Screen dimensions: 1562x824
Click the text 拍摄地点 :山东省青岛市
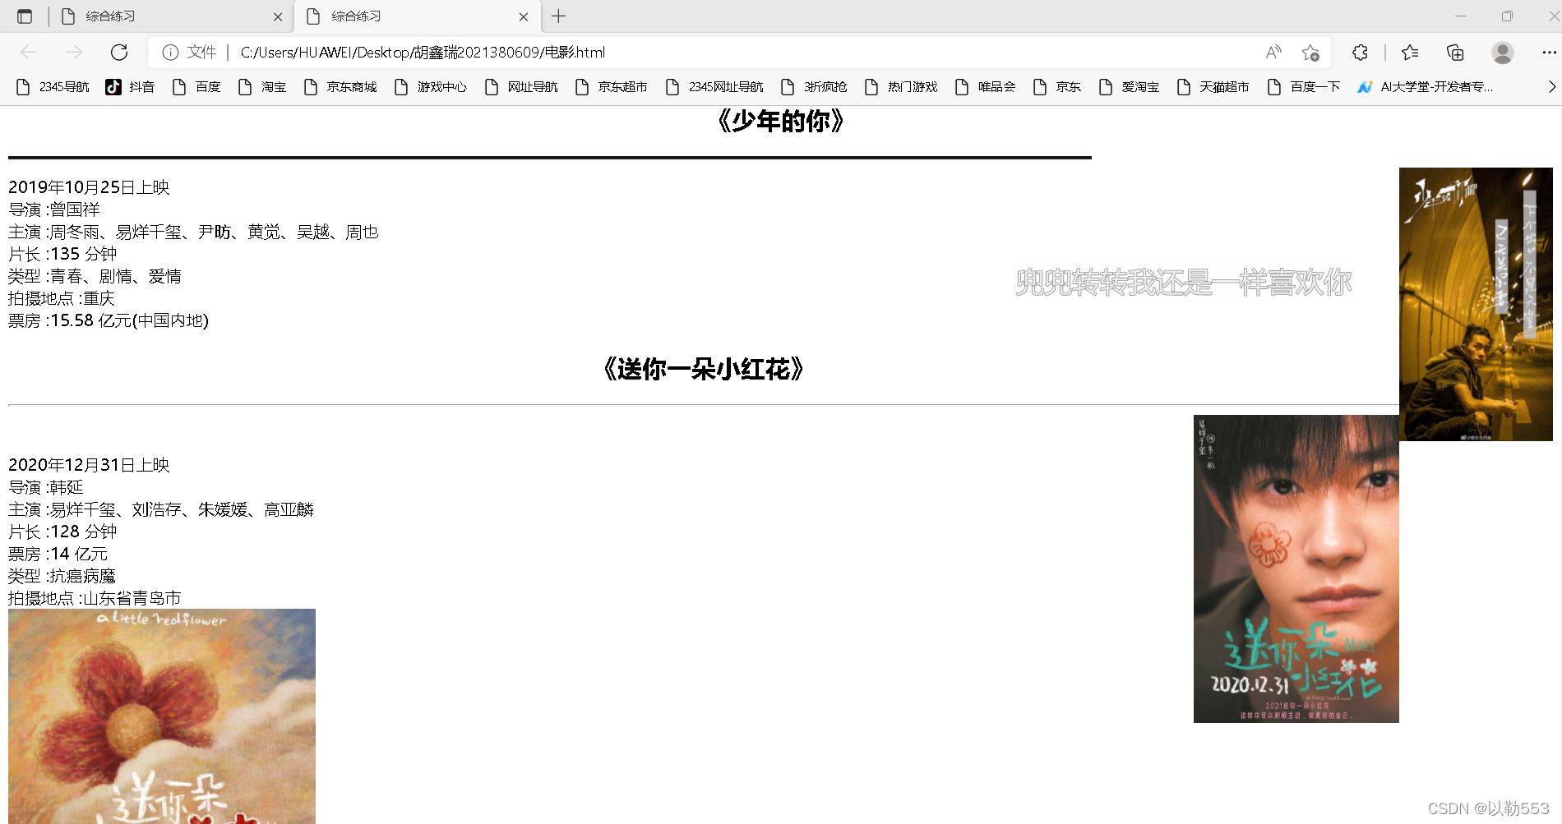coord(95,598)
